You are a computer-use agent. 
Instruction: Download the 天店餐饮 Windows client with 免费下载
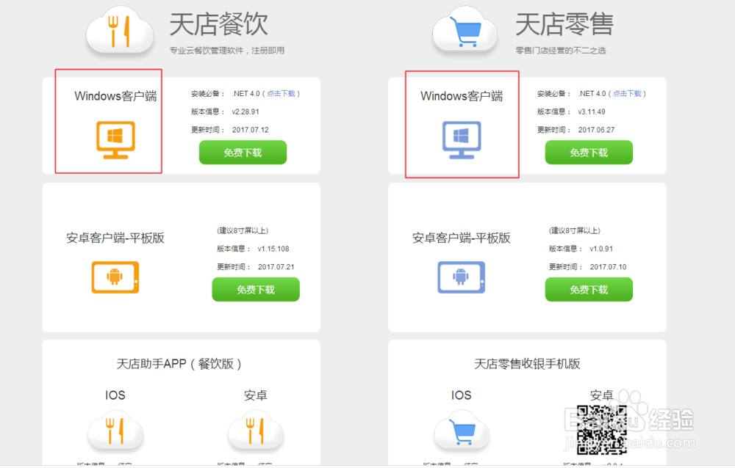[243, 153]
